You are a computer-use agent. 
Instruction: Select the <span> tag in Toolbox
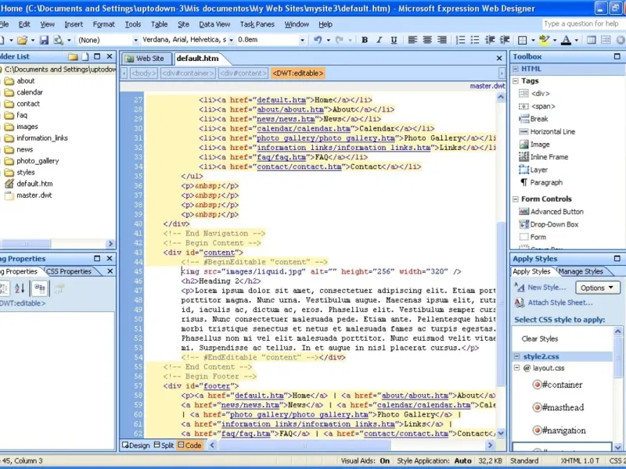pyautogui.click(x=537, y=106)
